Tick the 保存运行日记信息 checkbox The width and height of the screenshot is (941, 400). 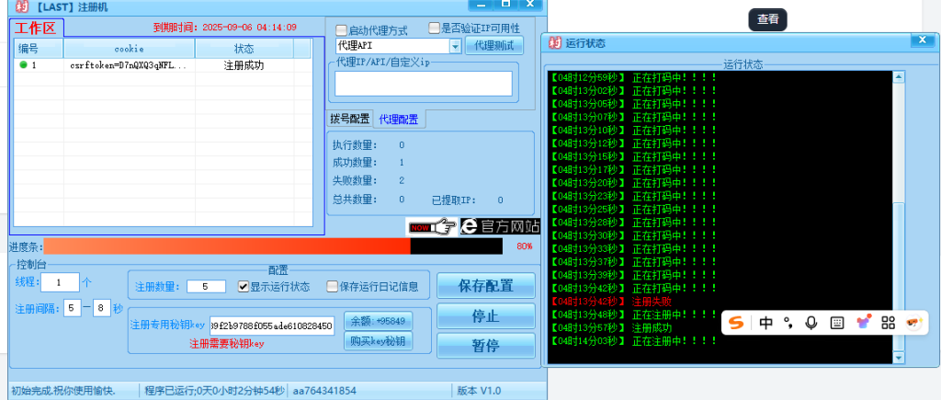click(333, 286)
